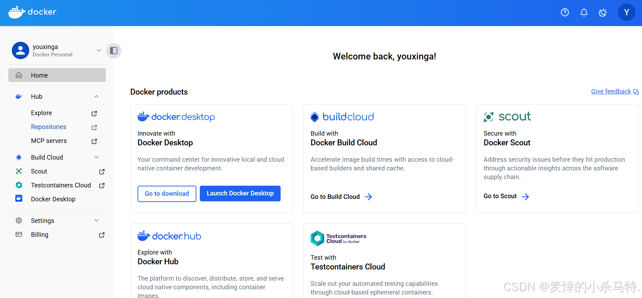
Task: Open the user avatar Y menu
Action: [626, 13]
